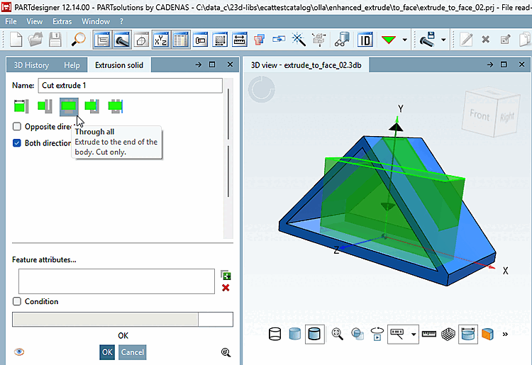This screenshot has height=365, width=532.
Task: Expand the dropdown beside the save bolt icon
Action: pos(443,40)
